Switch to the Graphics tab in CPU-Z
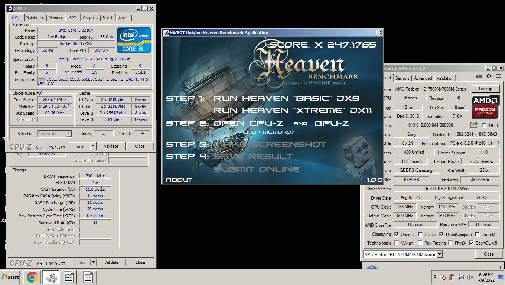 (x=90, y=18)
